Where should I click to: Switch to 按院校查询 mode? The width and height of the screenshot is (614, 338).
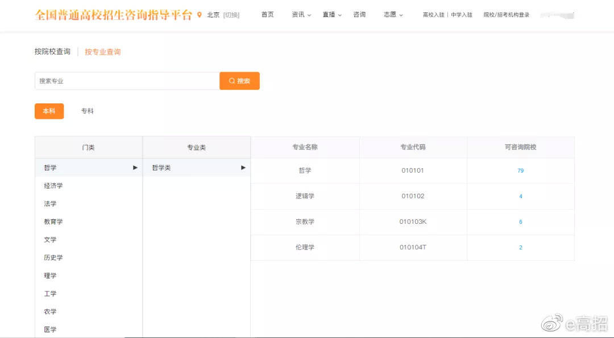pyautogui.click(x=52, y=52)
